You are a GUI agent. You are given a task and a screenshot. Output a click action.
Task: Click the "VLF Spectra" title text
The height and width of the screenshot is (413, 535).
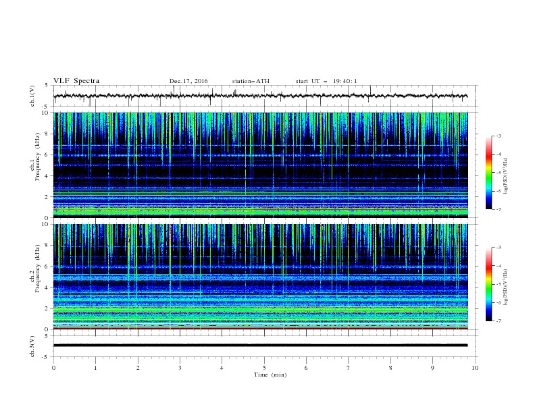(x=76, y=81)
